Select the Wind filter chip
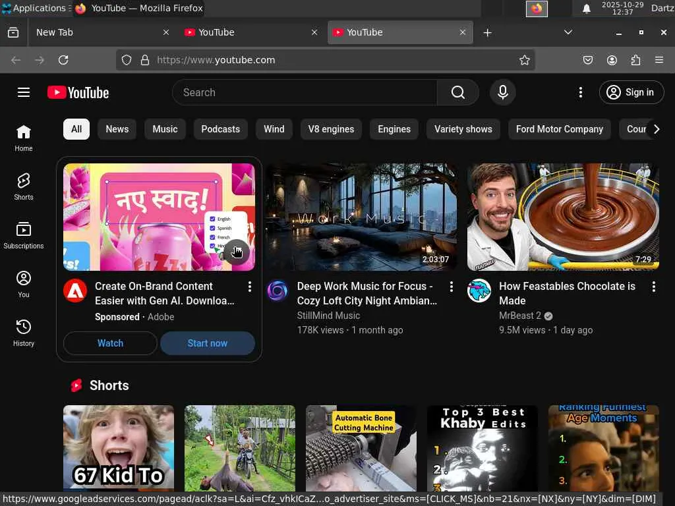This screenshot has width=675, height=506. click(274, 129)
